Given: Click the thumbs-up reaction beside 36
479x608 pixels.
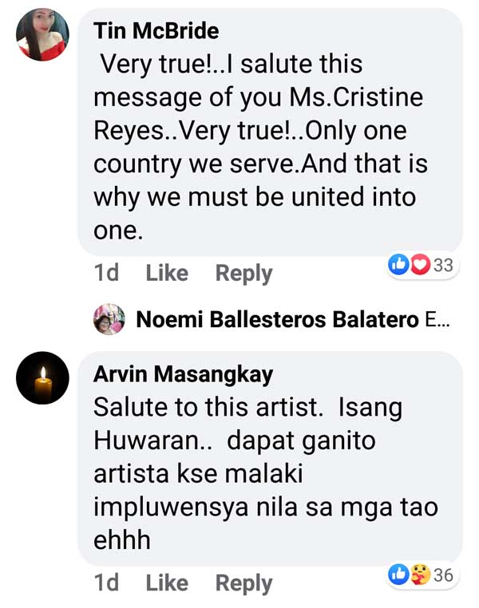Looking at the screenshot, I should [398, 574].
